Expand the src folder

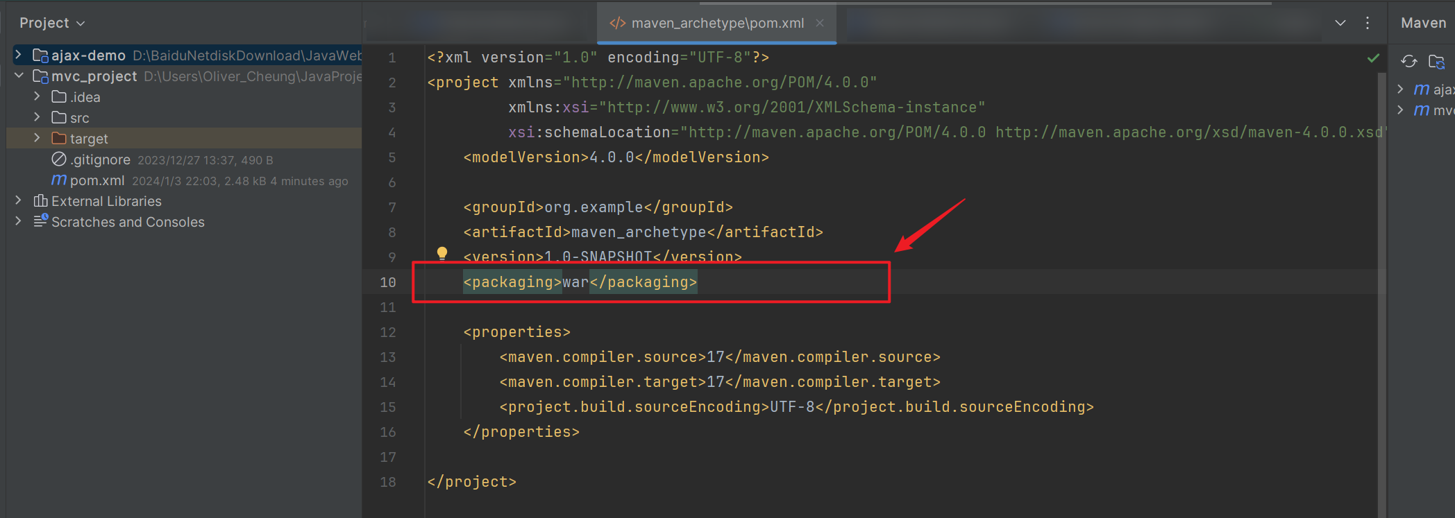click(37, 117)
